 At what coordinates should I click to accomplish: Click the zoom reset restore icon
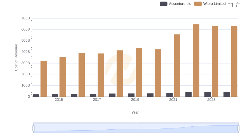238,5
